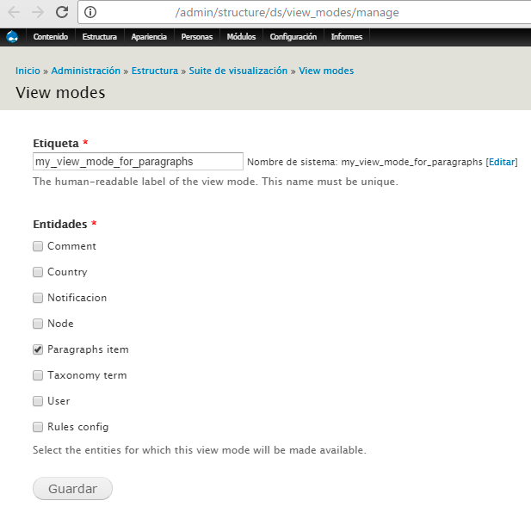Screen dimensions: 531x519
Task: Click the Node label text
Action: point(60,324)
